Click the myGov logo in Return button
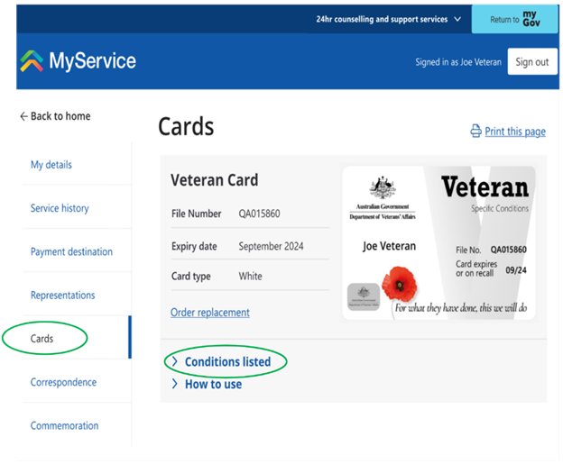This screenshot has height=464, width=563. point(531,19)
